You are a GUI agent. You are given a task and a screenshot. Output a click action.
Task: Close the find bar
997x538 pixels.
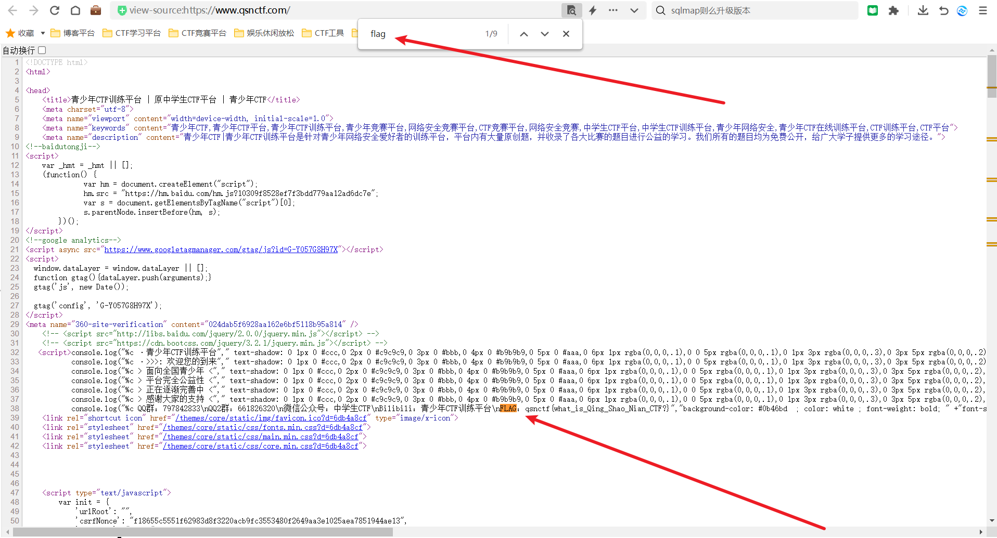(x=566, y=34)
